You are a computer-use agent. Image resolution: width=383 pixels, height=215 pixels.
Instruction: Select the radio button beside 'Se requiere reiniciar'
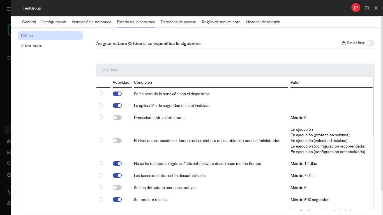(x=101, y=199)
